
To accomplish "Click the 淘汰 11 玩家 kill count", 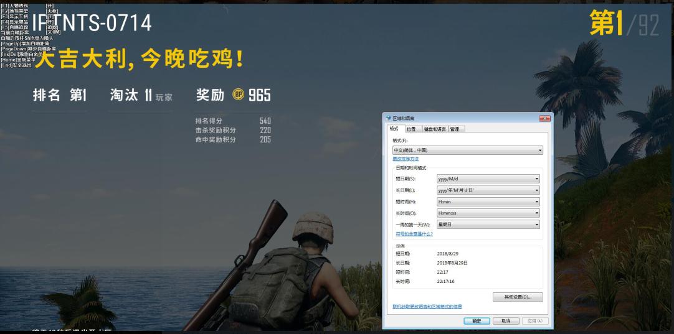I will (x=141, y=95).
